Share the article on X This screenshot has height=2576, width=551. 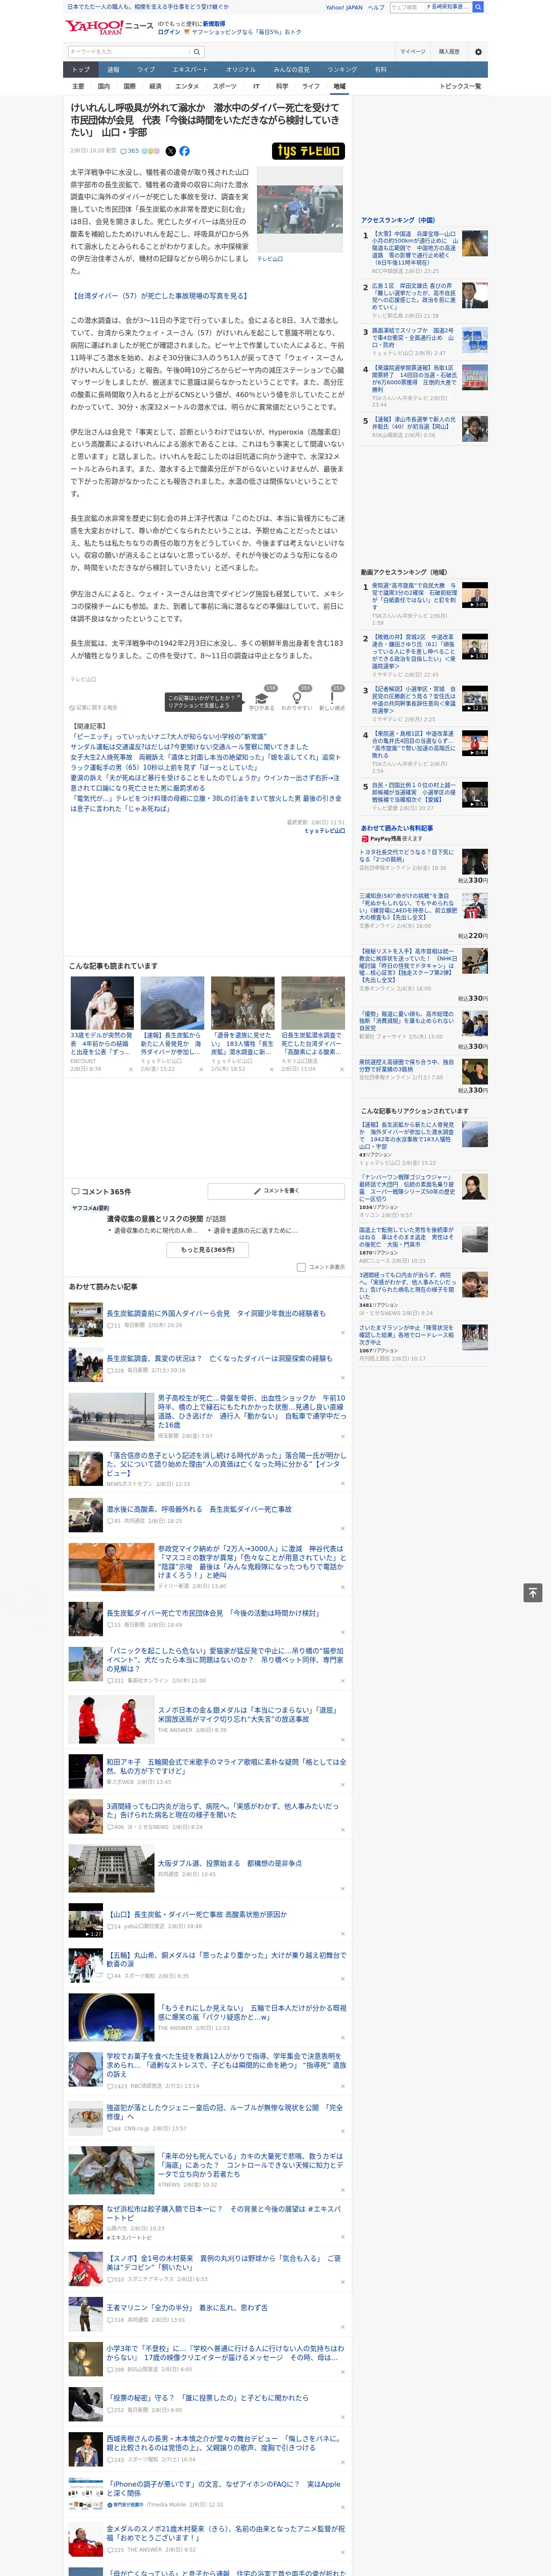(170, 151)
